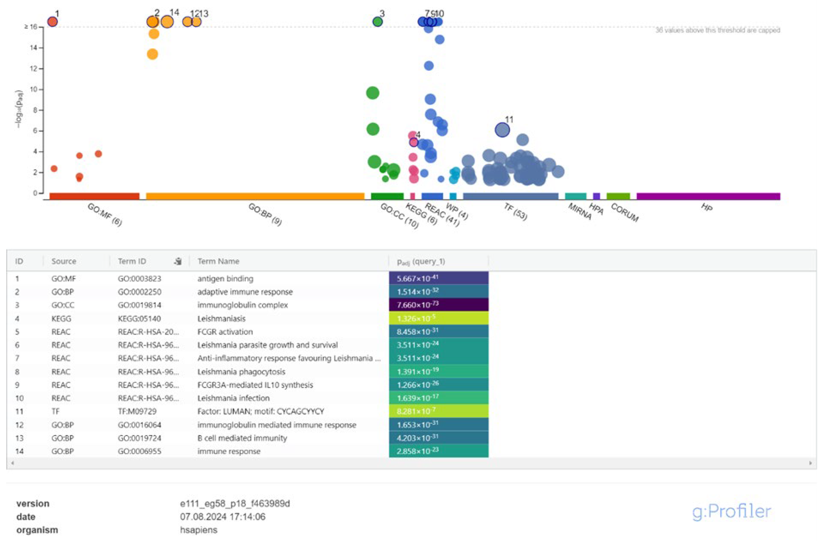Select green data point labeled 3
This screenshot has height=541, width=825.
point(378,22)
